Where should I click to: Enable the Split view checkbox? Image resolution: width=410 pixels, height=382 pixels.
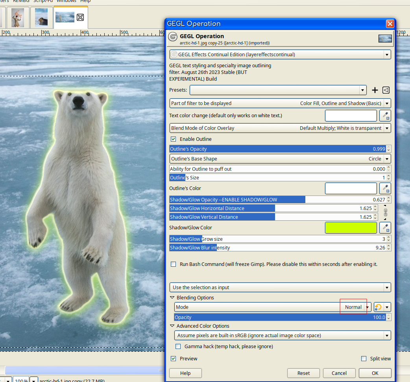click(364, 359)
